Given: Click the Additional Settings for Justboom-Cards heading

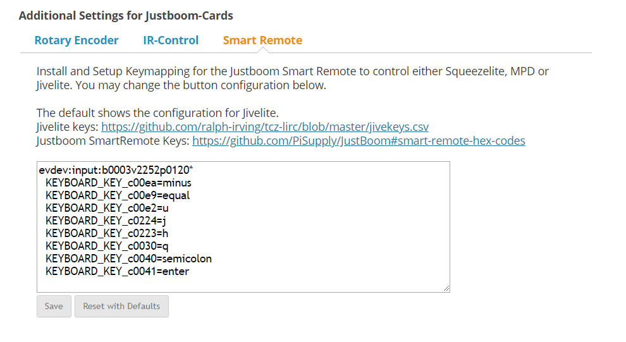Looking at the screenshot, I should click(126, 16).
